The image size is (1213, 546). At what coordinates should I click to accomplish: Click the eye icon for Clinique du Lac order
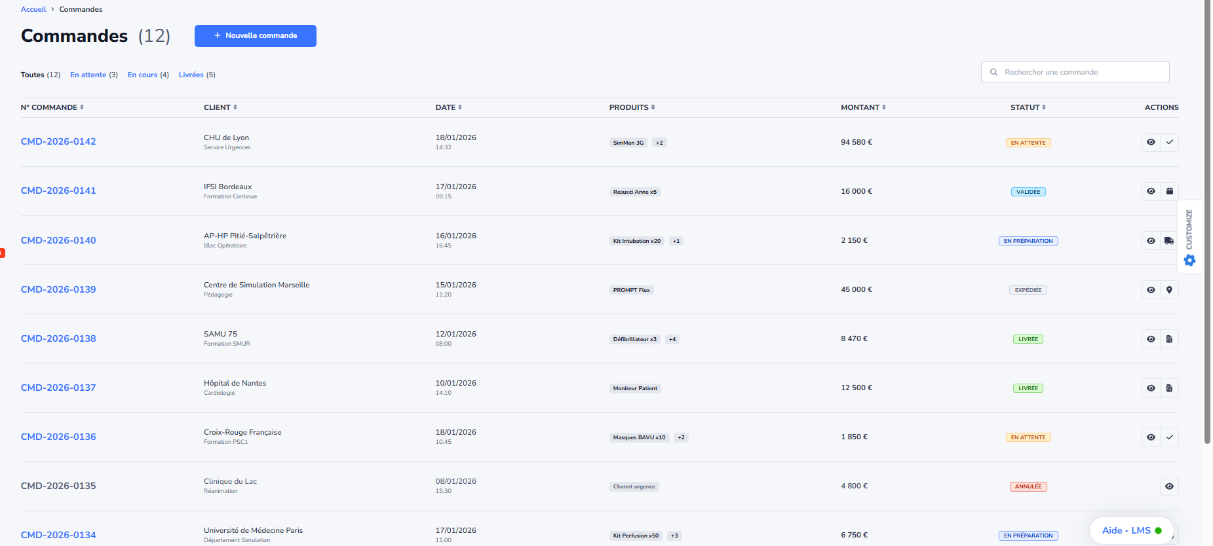click(x=1169, y=486)
